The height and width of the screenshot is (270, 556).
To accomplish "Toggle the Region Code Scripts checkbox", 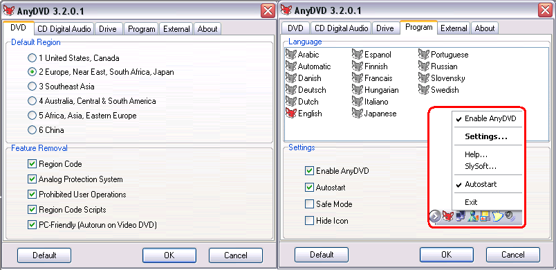I will coord(32,210).
